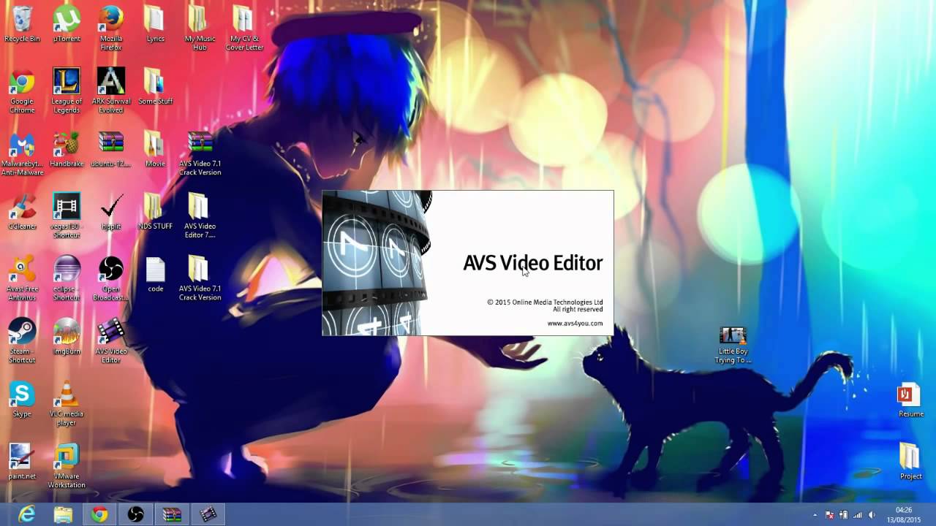Click the 2015 Online Media Technologies copyright text
The width and height of the screenshot is (936, 526).
pyautogui.click(x=545, y=302)
